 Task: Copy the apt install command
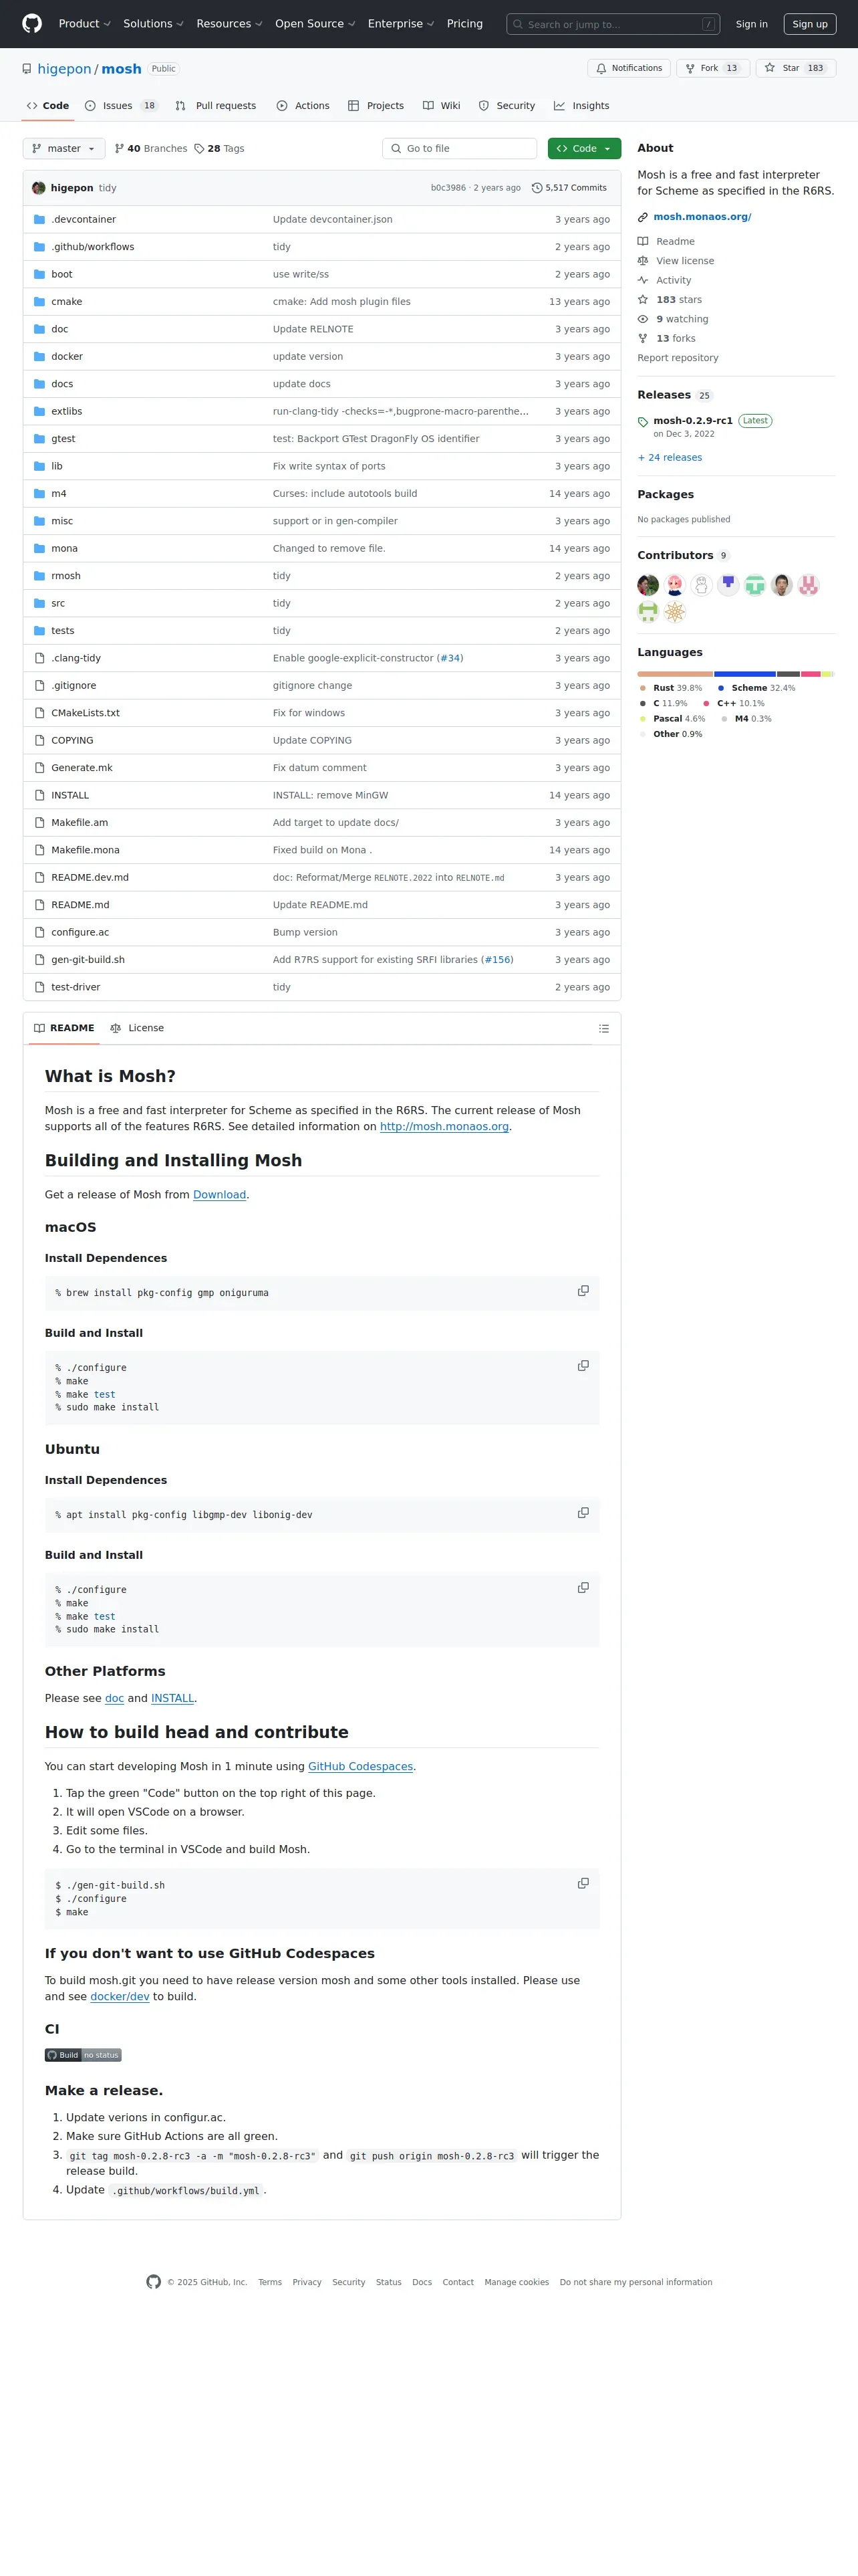(583, 1513)
